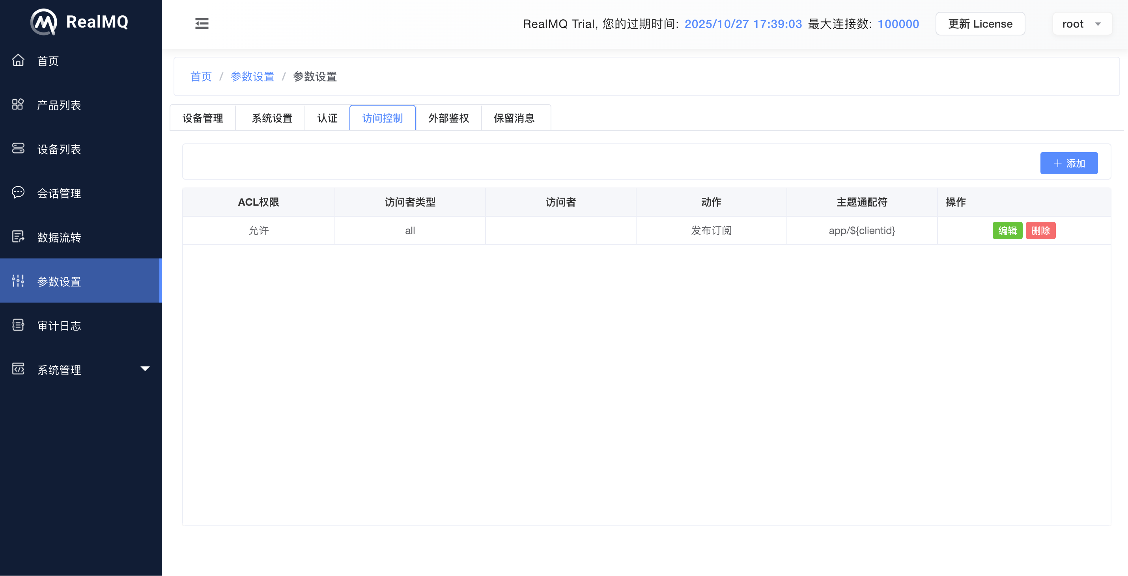Viewport: 1128px width, 576px height.
Task: Click expiry time 2025/10/27 17:39:03
Action: (743, 24)
